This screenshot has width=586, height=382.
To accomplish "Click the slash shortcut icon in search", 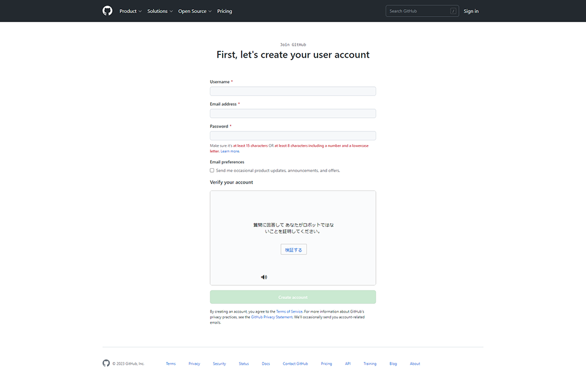I will [x=453, y=11].
